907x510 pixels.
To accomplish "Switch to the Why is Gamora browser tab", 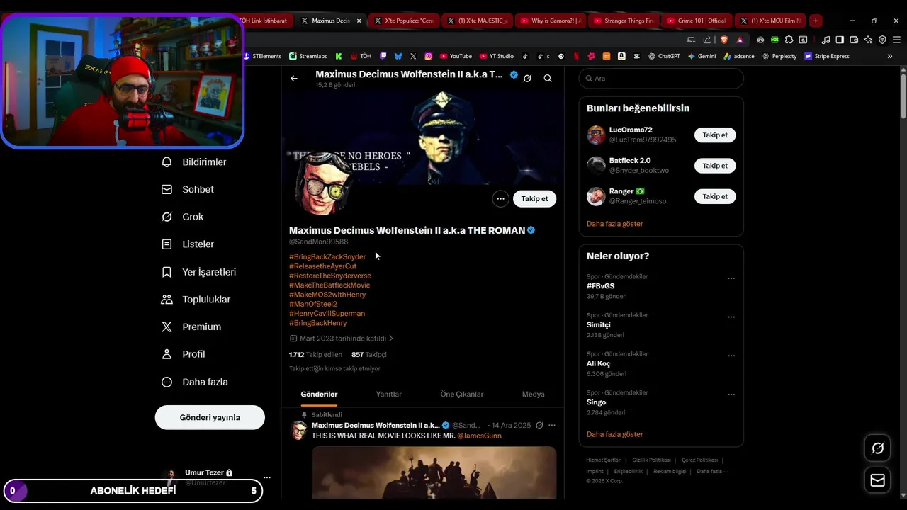I will click(x=550, y=21).
